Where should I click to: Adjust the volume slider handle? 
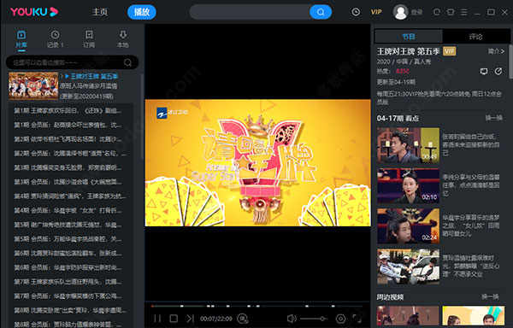pyautogui.click(x=322, y=319)
